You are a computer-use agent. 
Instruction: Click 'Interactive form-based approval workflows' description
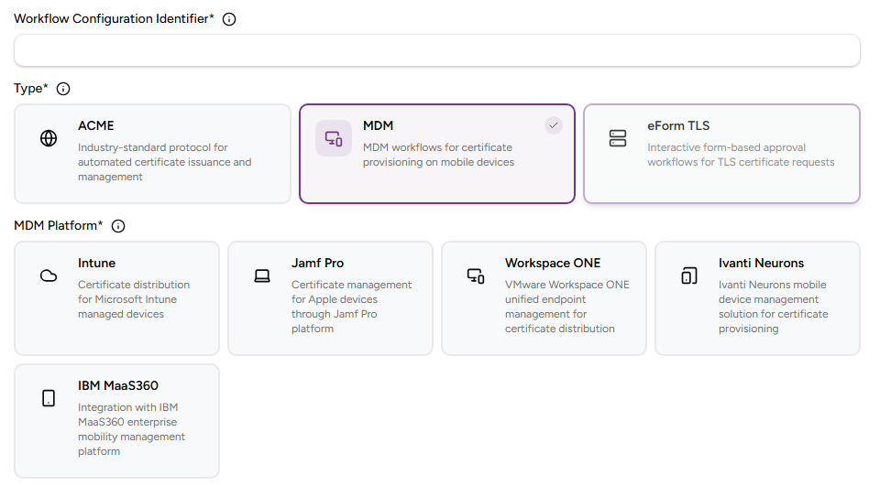point(741,155)
